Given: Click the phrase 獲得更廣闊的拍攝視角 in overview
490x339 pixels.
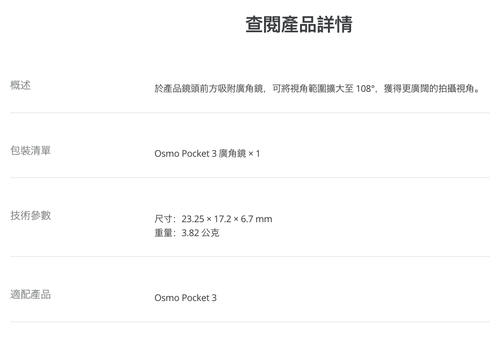Looking at the screenshot, I should (x=428, y=88).
